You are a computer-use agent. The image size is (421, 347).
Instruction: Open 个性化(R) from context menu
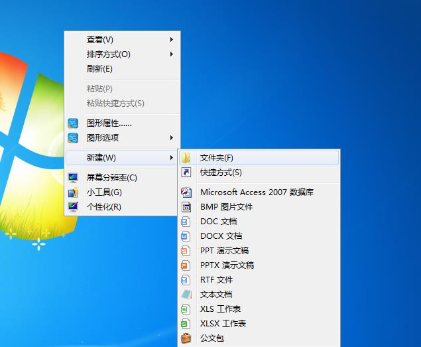coord(123,207)
